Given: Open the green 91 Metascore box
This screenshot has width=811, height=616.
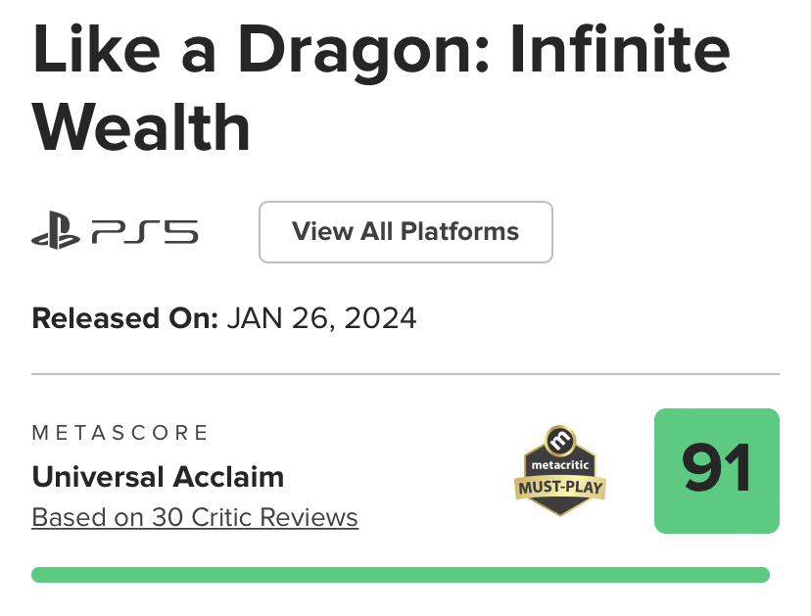Looking at the screenshot, I should pos(716,471).
